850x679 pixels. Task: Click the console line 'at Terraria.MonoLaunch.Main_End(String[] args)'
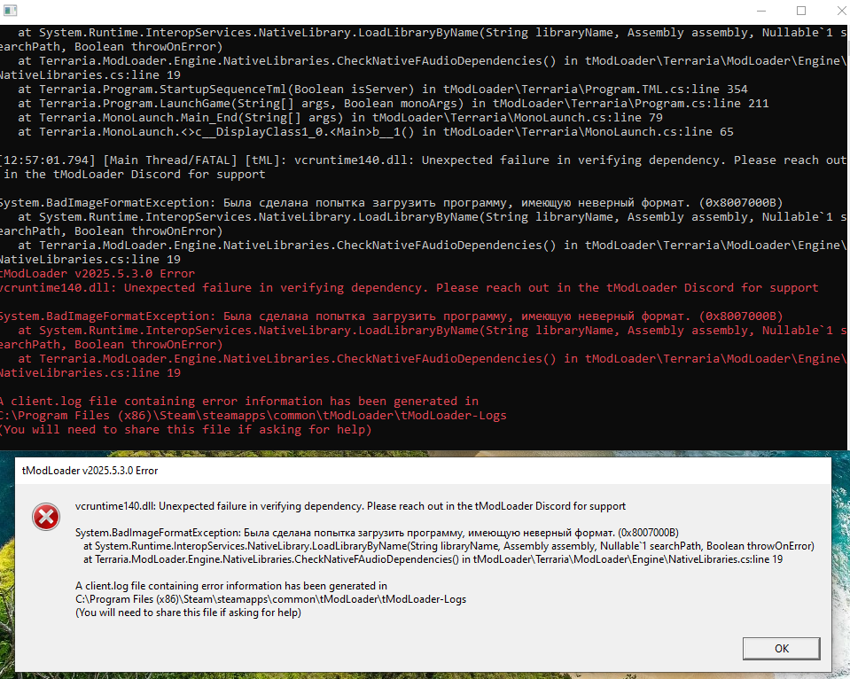click(339, 117)
